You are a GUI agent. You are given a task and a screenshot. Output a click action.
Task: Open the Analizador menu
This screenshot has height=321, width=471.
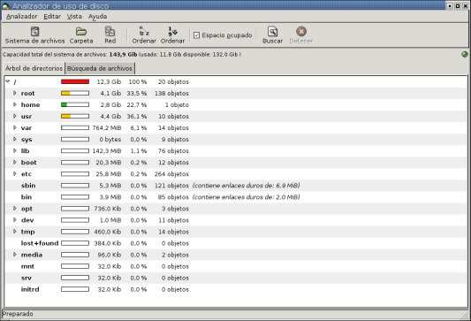22,17
